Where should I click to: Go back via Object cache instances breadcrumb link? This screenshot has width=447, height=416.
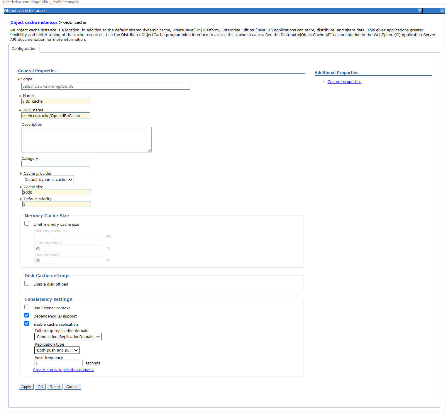coord(34,22)
